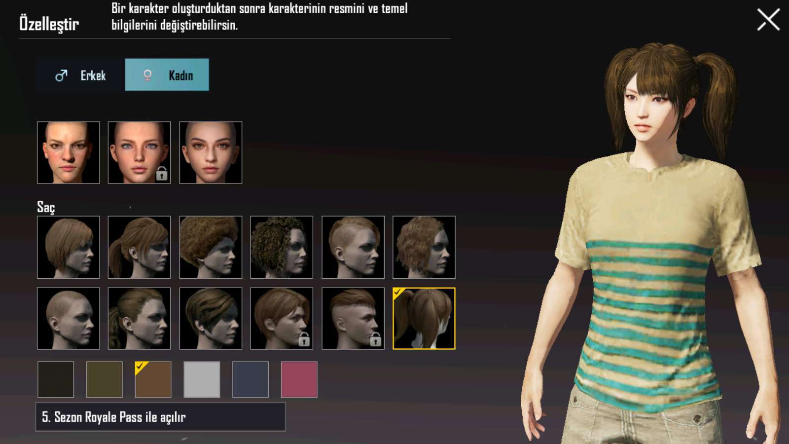Click the 'Özelleştir' screen title
Viewport: 789px width, 444px height.
tap(49, 23)
